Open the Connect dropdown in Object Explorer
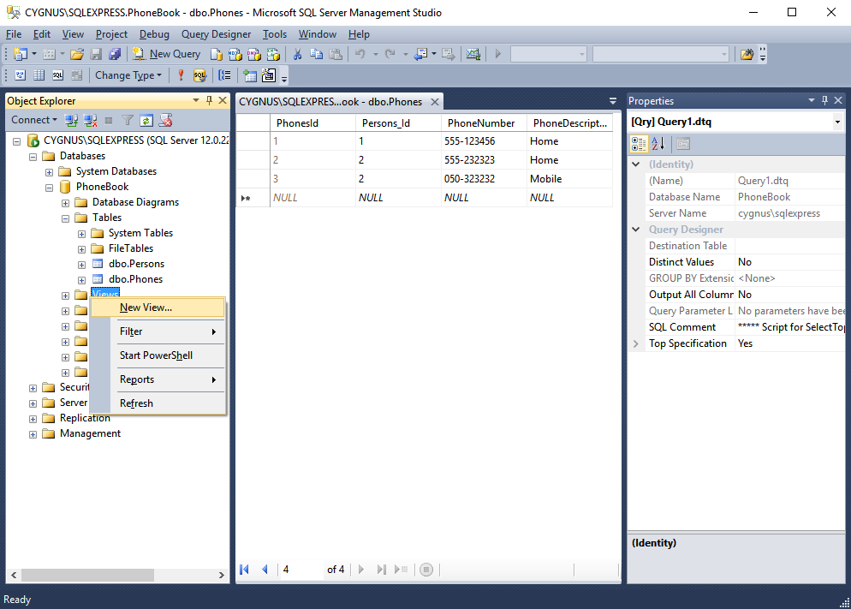This screenshot has height=609, width=851. 33,120
